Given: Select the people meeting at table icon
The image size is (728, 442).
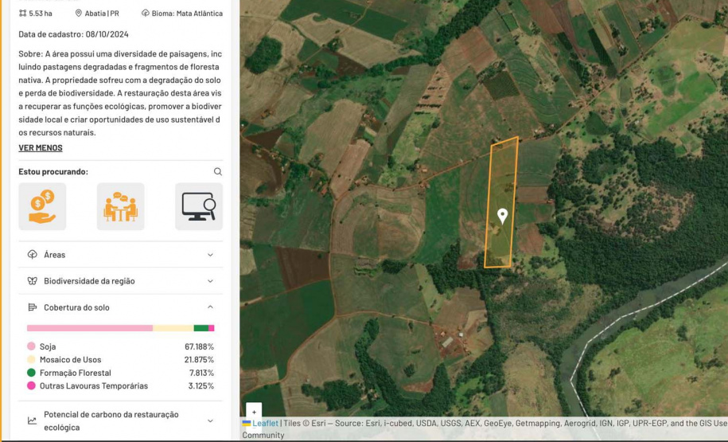Looking at the screenshot, I should [120, 206].
